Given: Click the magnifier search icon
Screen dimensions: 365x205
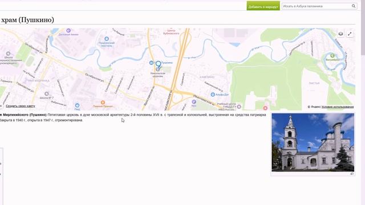Looking at the screenshot, I should 354,6.
